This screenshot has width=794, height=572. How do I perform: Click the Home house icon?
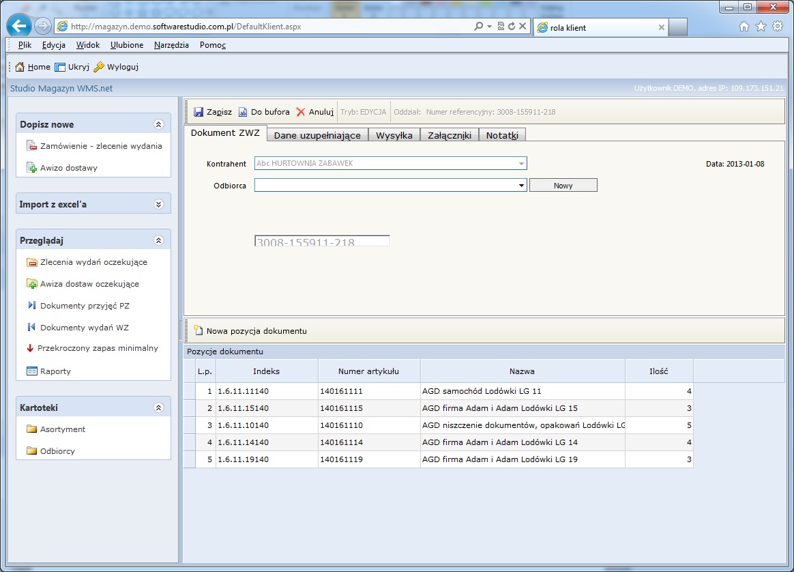(x=20, y=67)
